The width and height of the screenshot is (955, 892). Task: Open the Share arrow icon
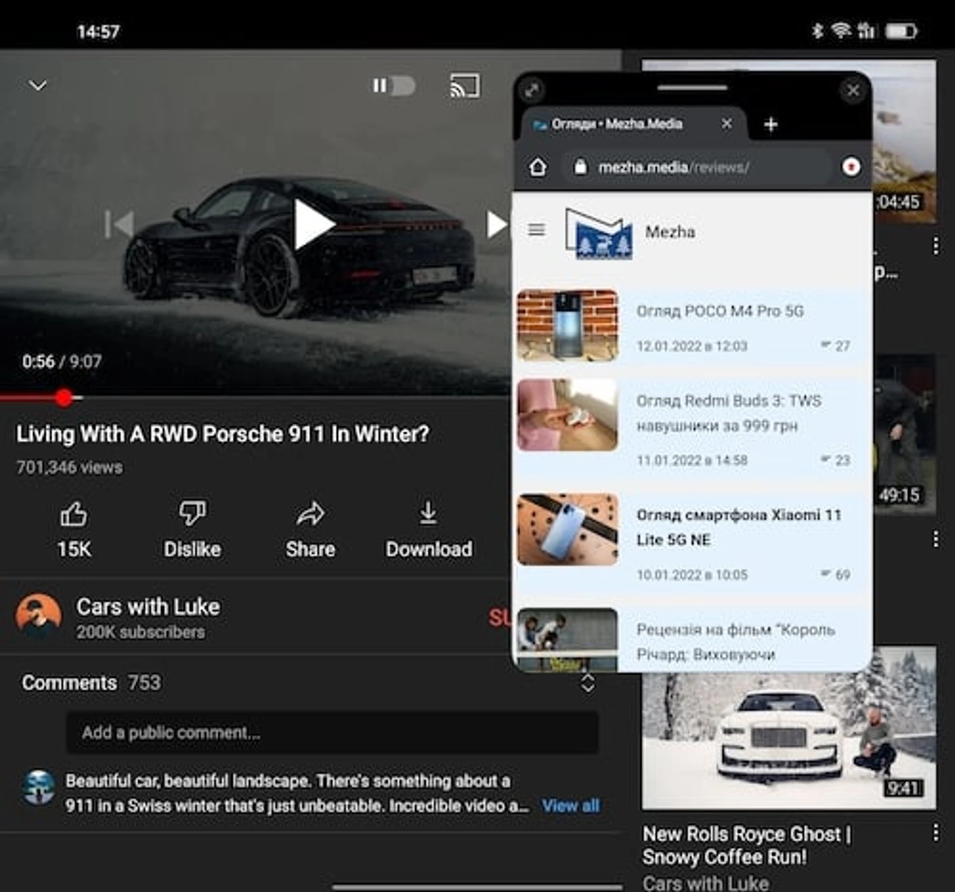pyautogui.click(x=310, y=514)
